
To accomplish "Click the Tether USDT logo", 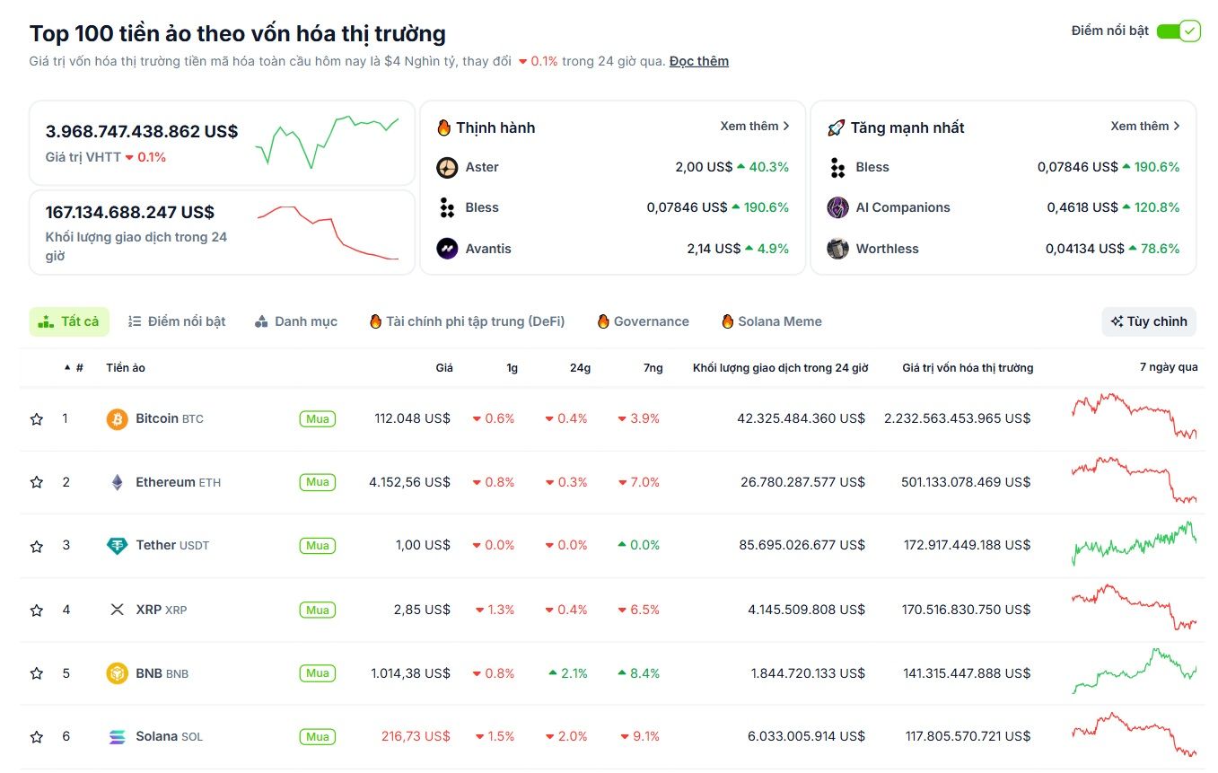I will tap(116, 545).
